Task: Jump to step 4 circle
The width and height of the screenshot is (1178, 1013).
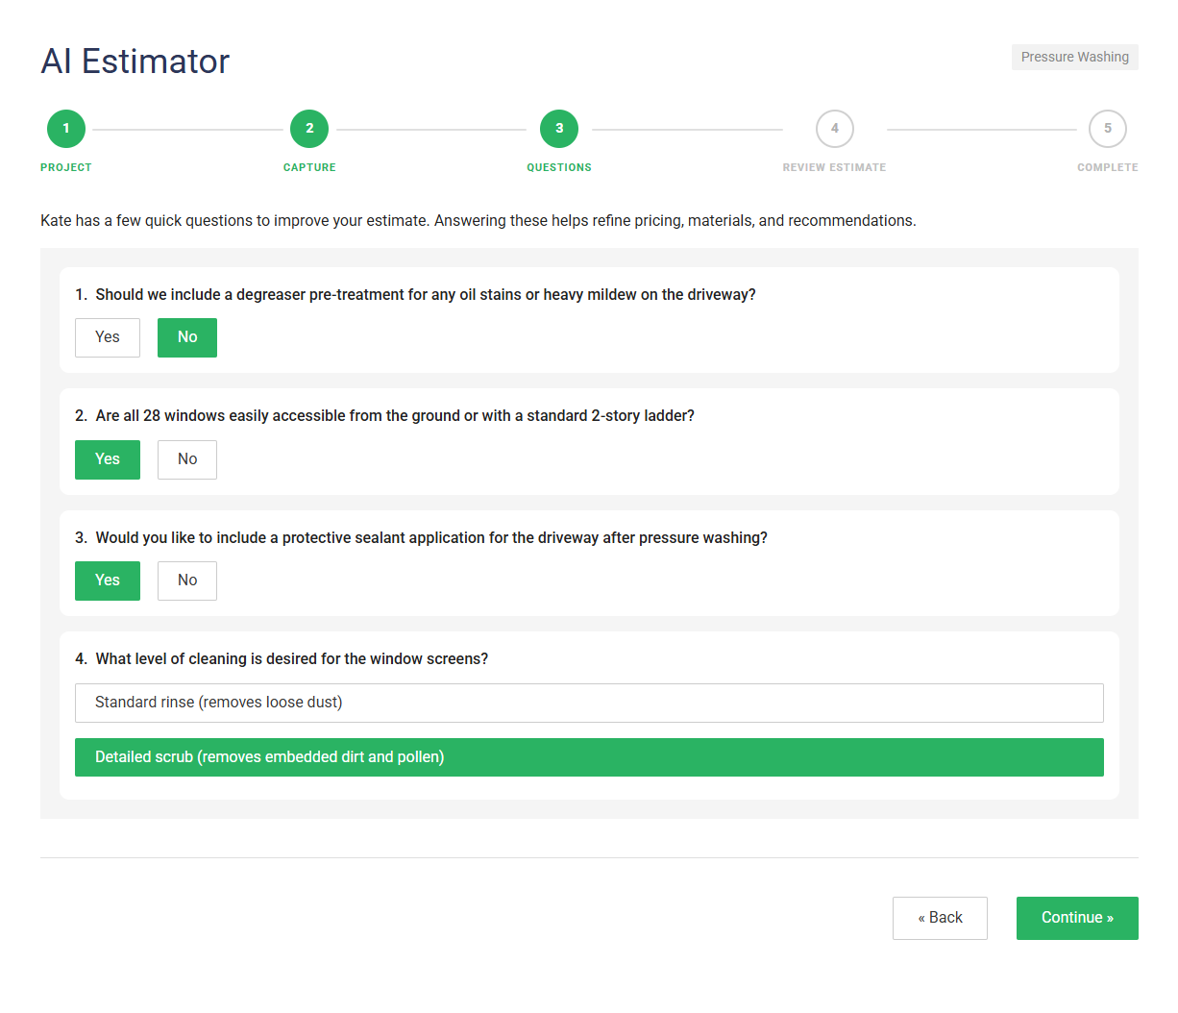Action: tap(834, 129)
